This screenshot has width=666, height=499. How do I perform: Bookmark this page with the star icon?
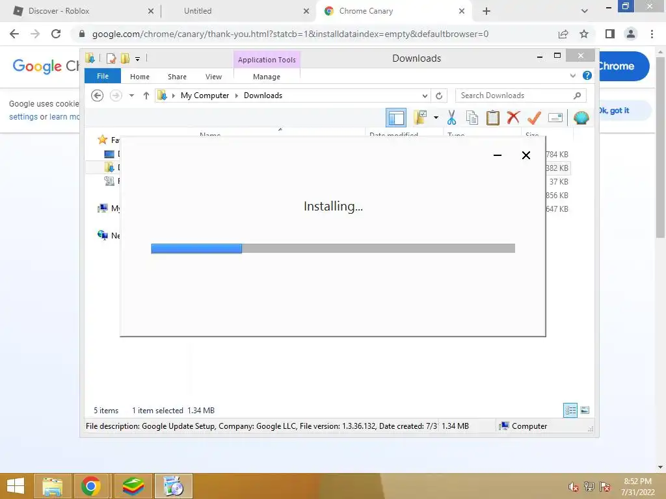pyautogui.click(x=584, y=34)
